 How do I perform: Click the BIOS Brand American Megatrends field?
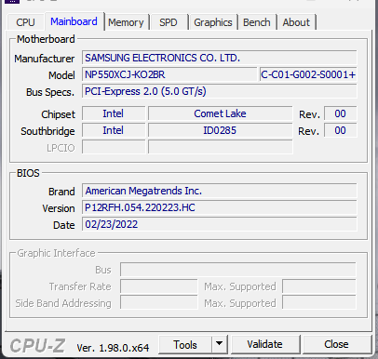tap(220, 191)
